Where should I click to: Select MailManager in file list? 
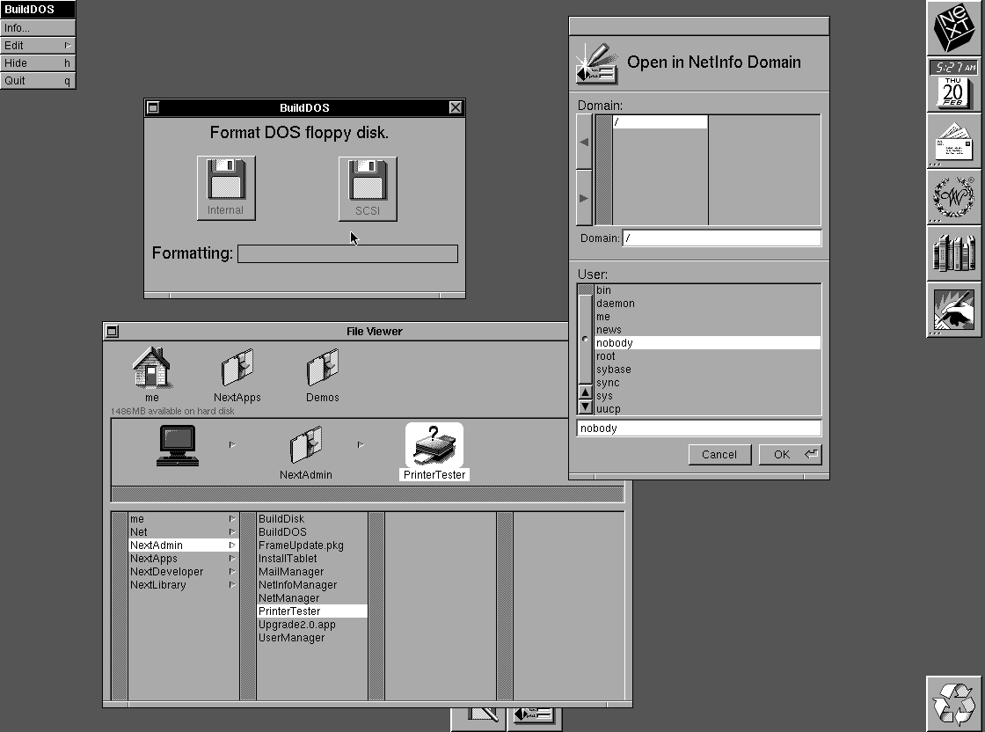tap(311, 572)
